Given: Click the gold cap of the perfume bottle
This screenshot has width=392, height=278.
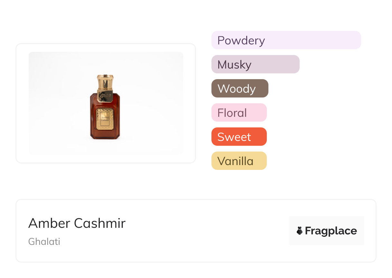Looking at the screenshot, I should [105, 82].
